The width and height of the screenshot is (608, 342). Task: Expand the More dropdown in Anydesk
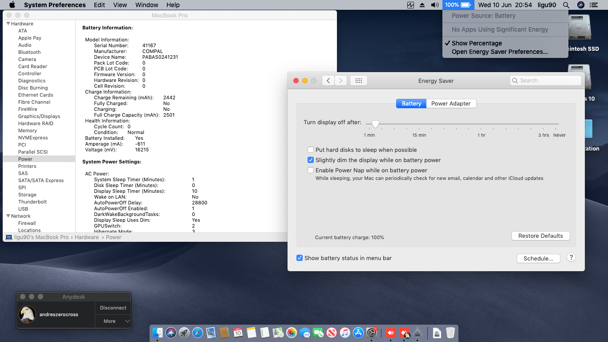(113, 321)
